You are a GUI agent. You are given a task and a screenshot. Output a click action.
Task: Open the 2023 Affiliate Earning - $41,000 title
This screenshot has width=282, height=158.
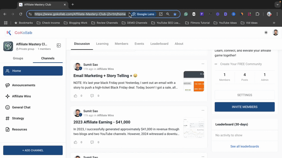click(102, 122)
